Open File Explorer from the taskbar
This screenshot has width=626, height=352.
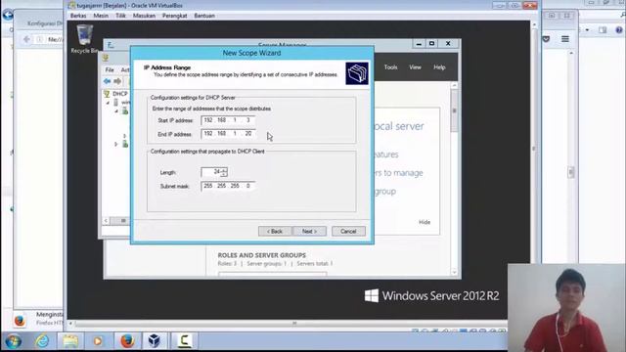tap(70, 341)
